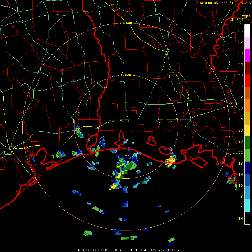
Task: Select the light green legend swatch
Action: coord(247,155)
